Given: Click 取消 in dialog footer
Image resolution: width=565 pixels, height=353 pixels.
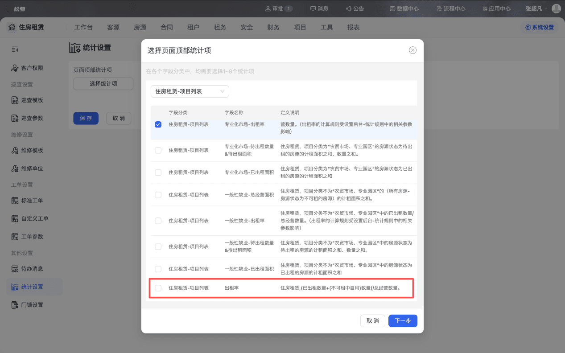Looking at the screenshot, I should 373,321.
